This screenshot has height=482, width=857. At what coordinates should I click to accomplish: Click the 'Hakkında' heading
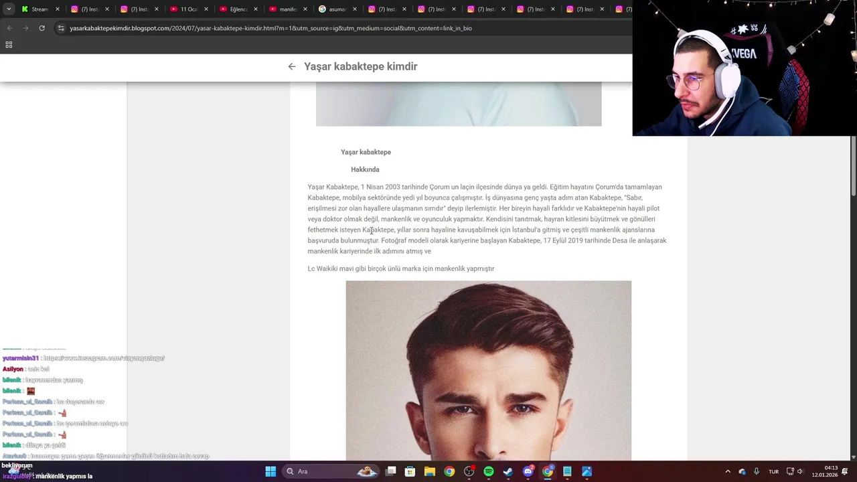[365, 169]
